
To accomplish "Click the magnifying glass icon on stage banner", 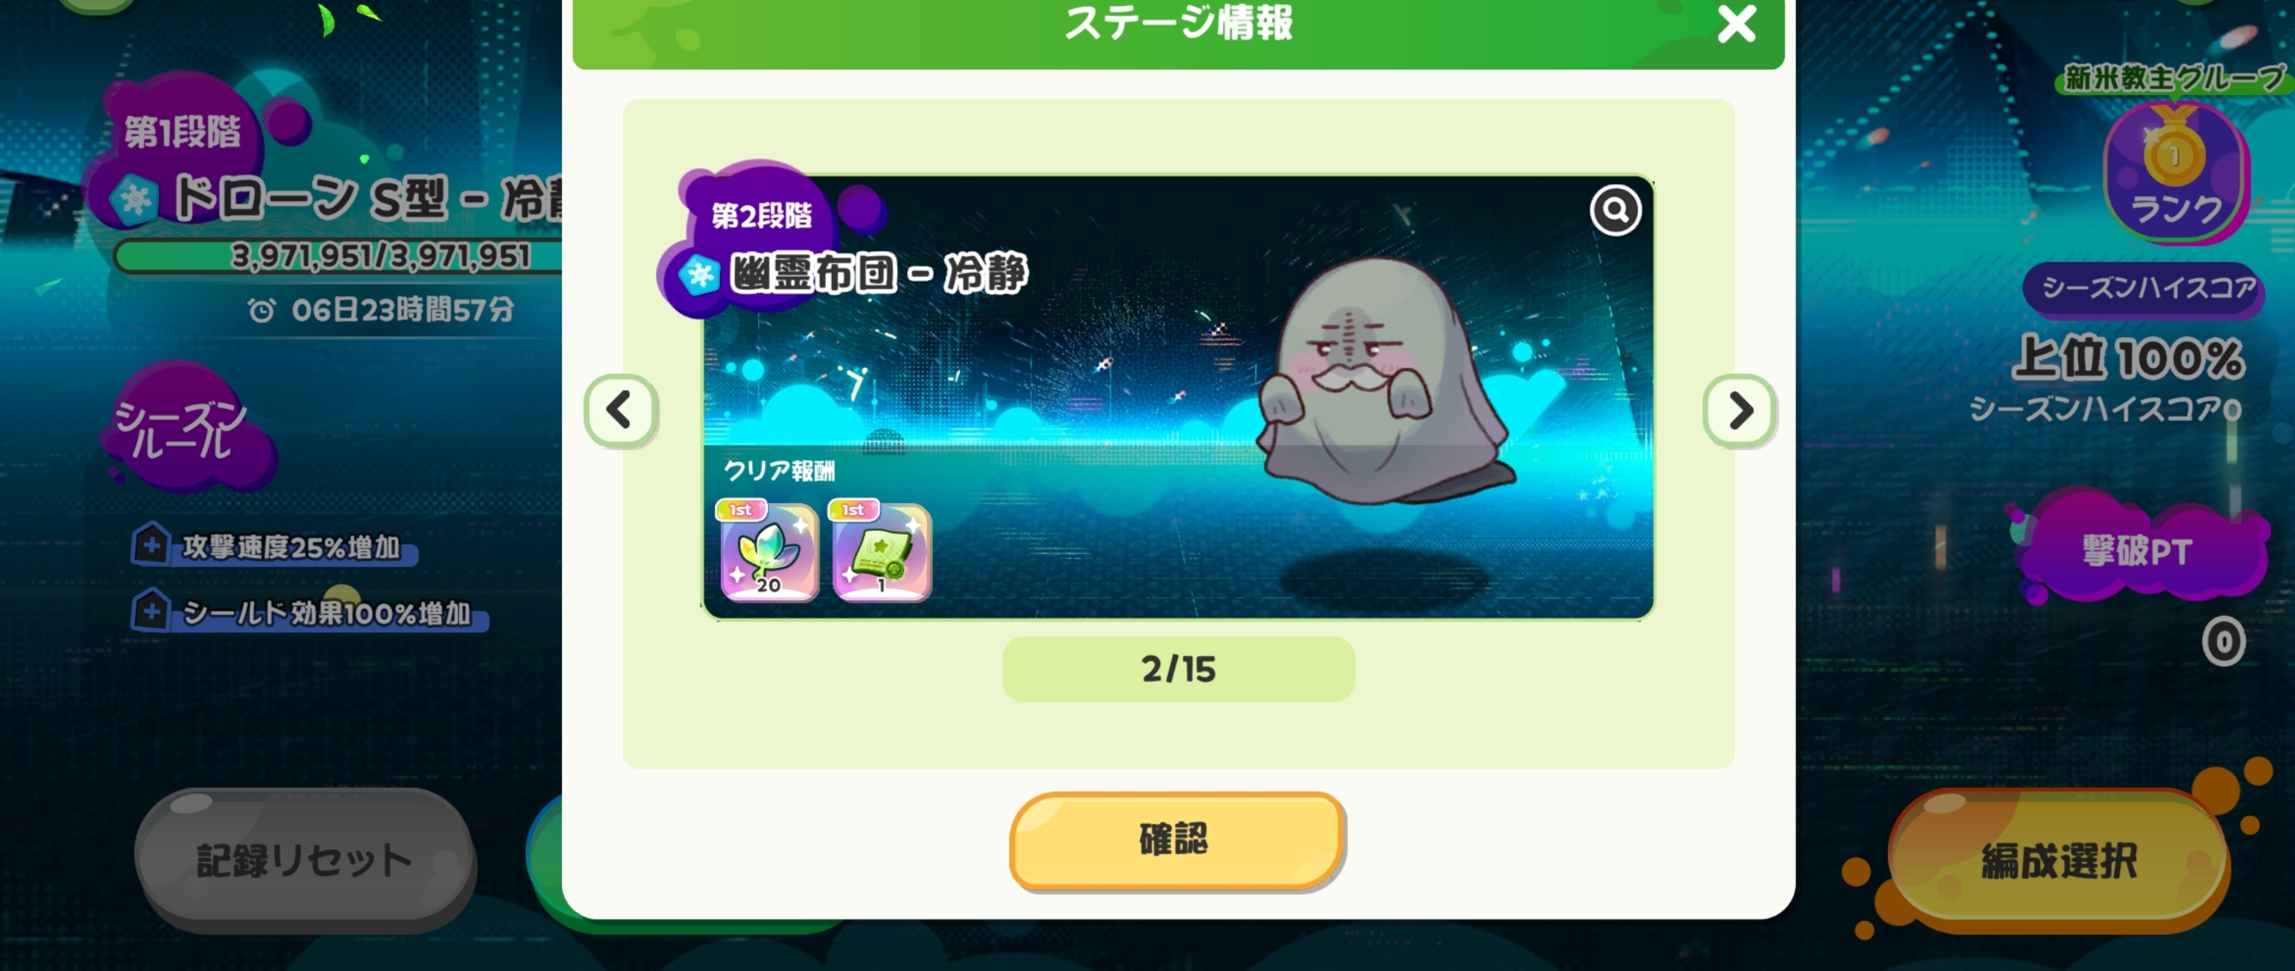I will (x=1615, y=210).
